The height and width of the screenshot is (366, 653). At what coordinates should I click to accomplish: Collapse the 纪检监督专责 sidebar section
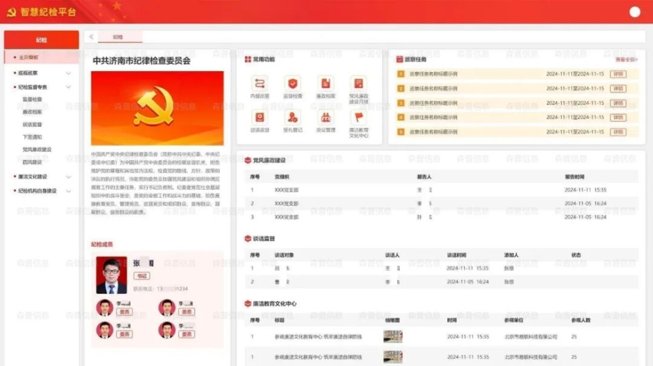coord(69,87)
